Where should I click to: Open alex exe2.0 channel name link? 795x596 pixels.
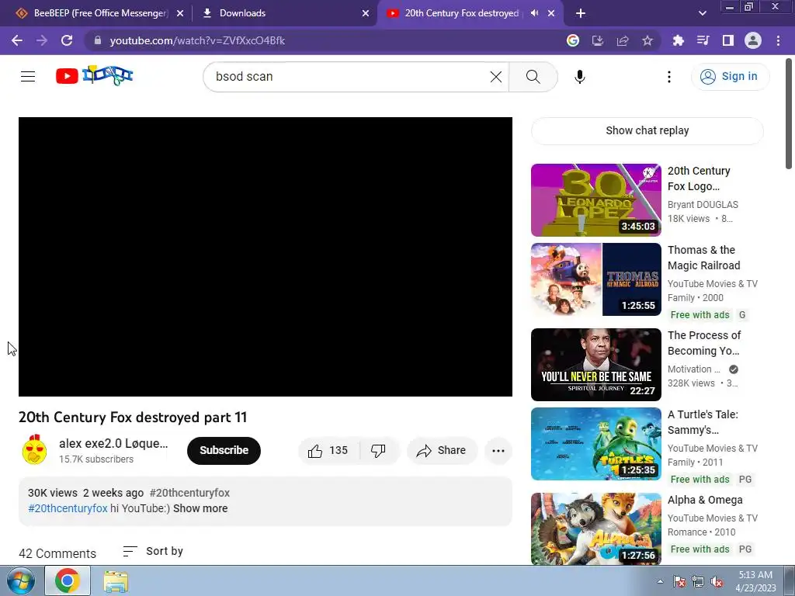113,443
